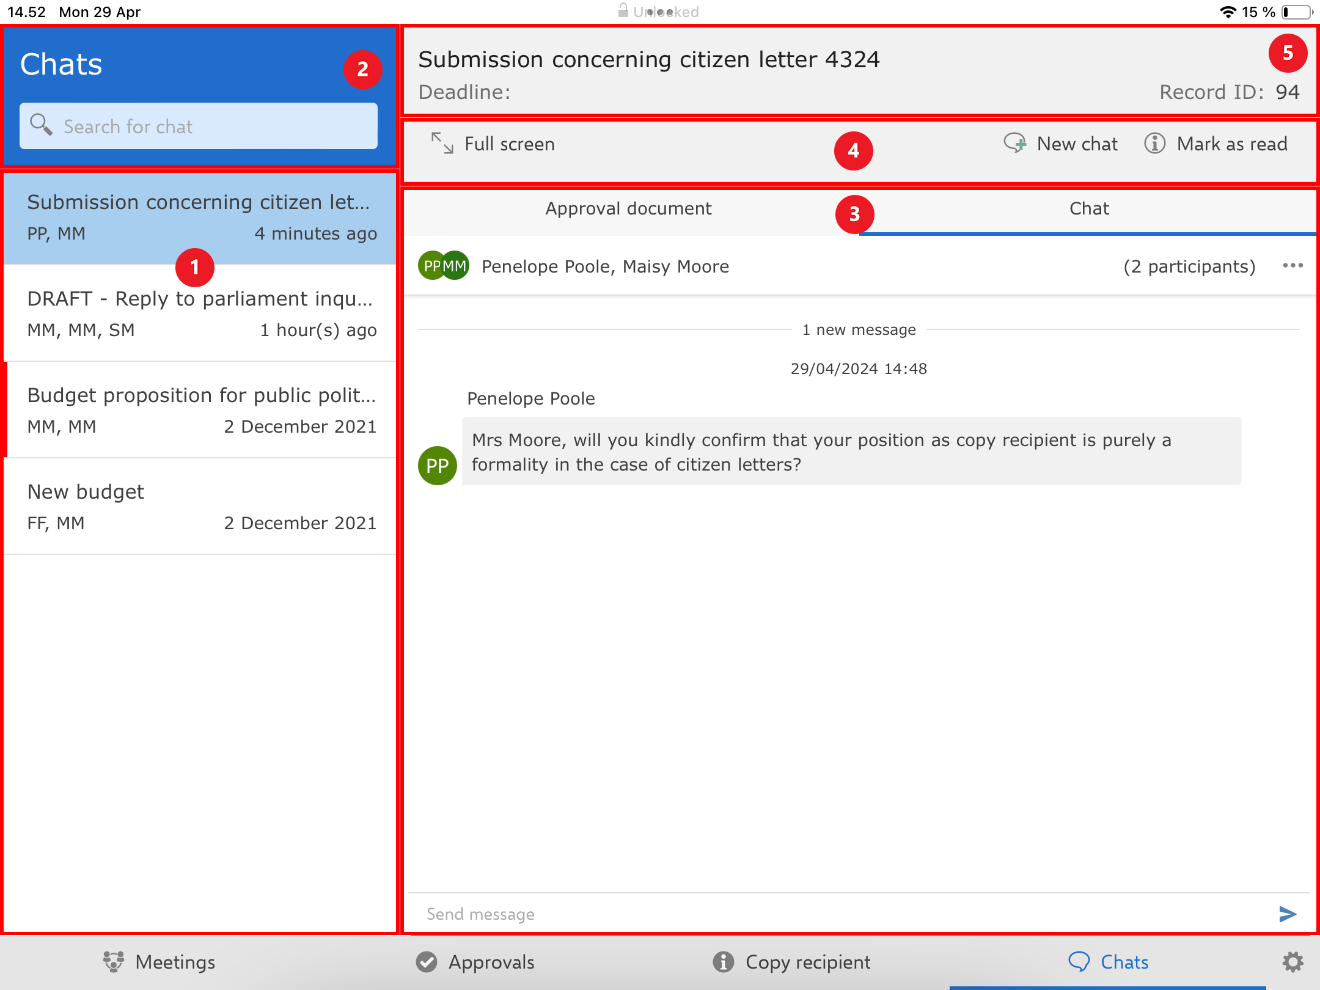Open the Copy recipient section
This screenshot has width=1320, height=990.
tap(791, 962)
